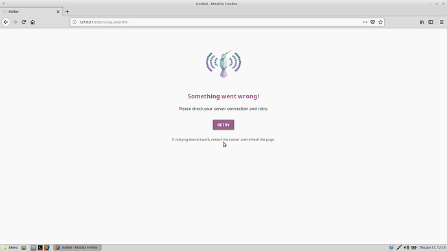
Task: Select the Kolibri browser tab
Action: point(31,12)
